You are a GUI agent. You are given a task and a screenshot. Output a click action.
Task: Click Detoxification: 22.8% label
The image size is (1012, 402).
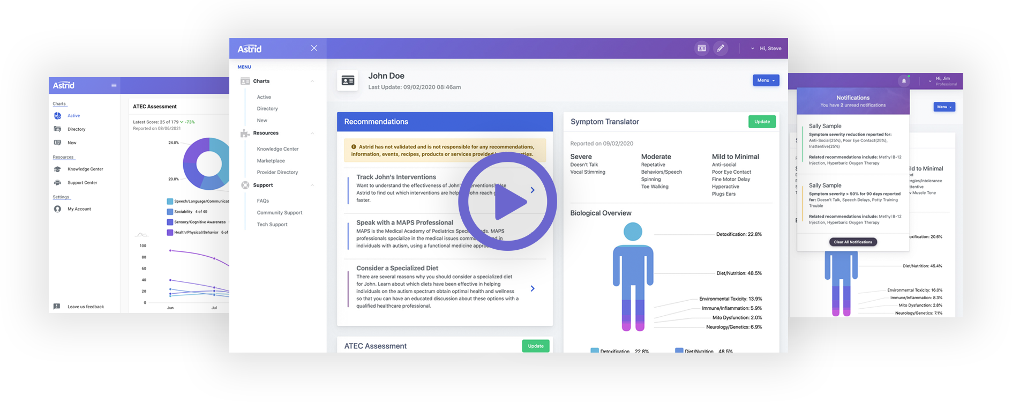739,234
